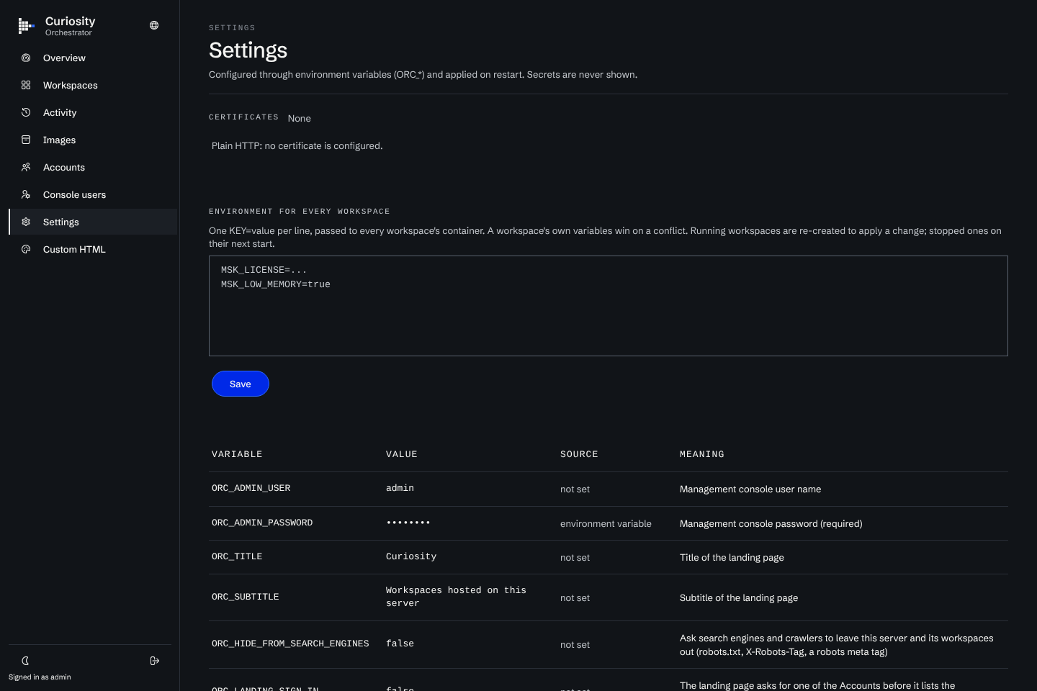
Task: Toggle dark mode with moon icon
Action: click(25, 661)
